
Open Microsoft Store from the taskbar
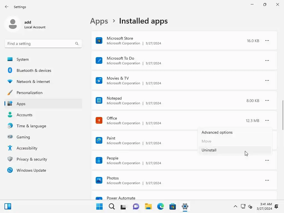(173, 206)
